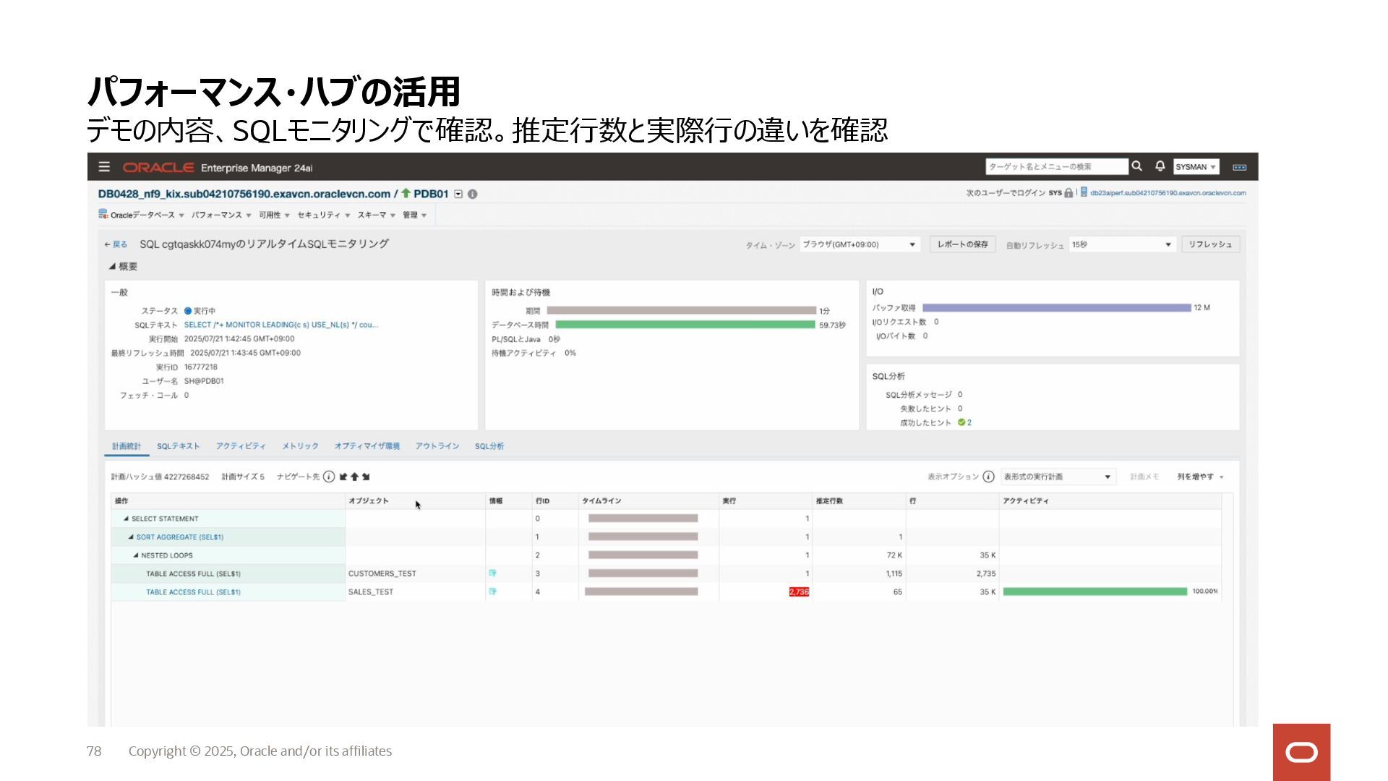This screenshot has width=1388, height=781.
Task: Open the DB0428_nf9_kix database link
Action: [x=244, y=194]
